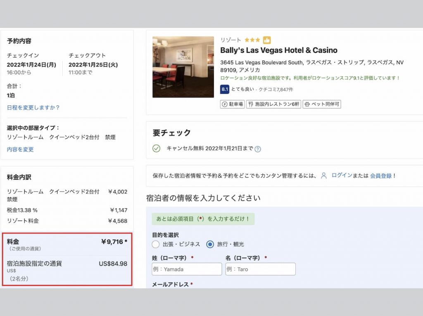This screenshot has width=423, height=316.
Task: Click the user profile icon before ログイン
Action: coord(324,176)
